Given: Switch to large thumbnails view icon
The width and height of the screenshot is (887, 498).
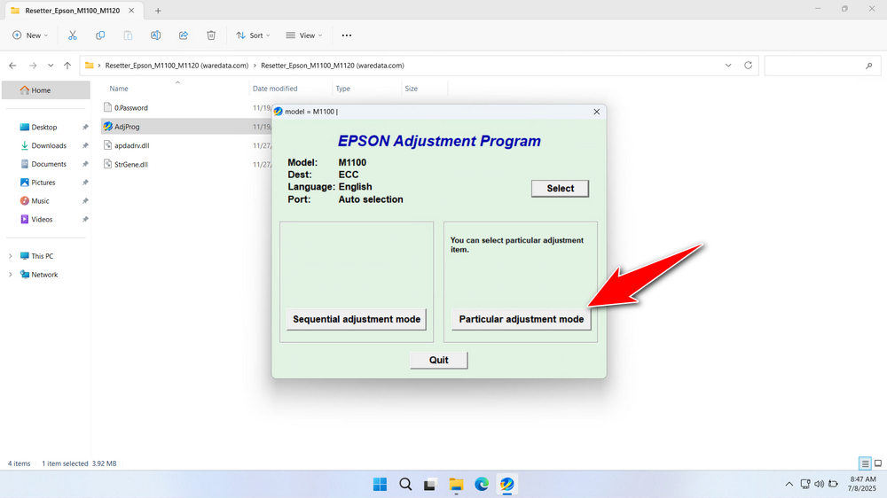Looking at the screenshot, I should (878, 463).
